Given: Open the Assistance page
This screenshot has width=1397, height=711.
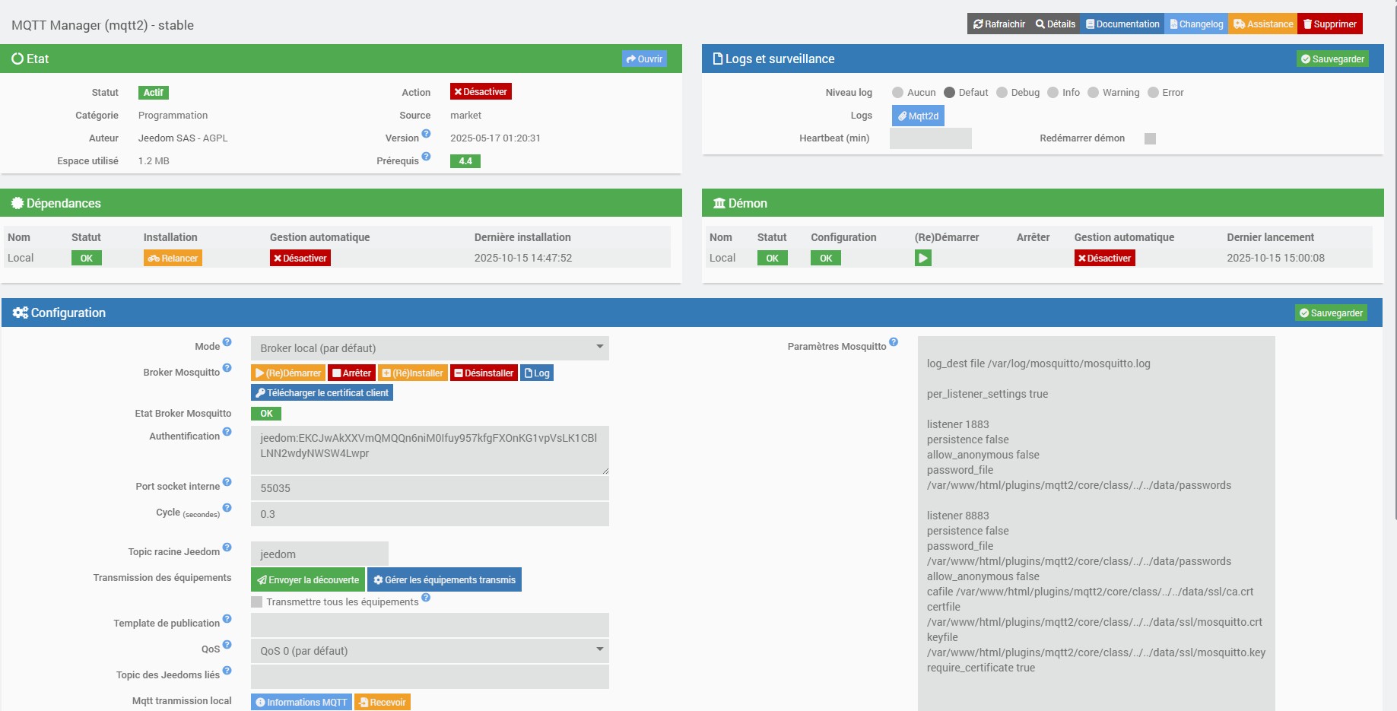Looking at the screenshot, I should [x=1263, y=24].
